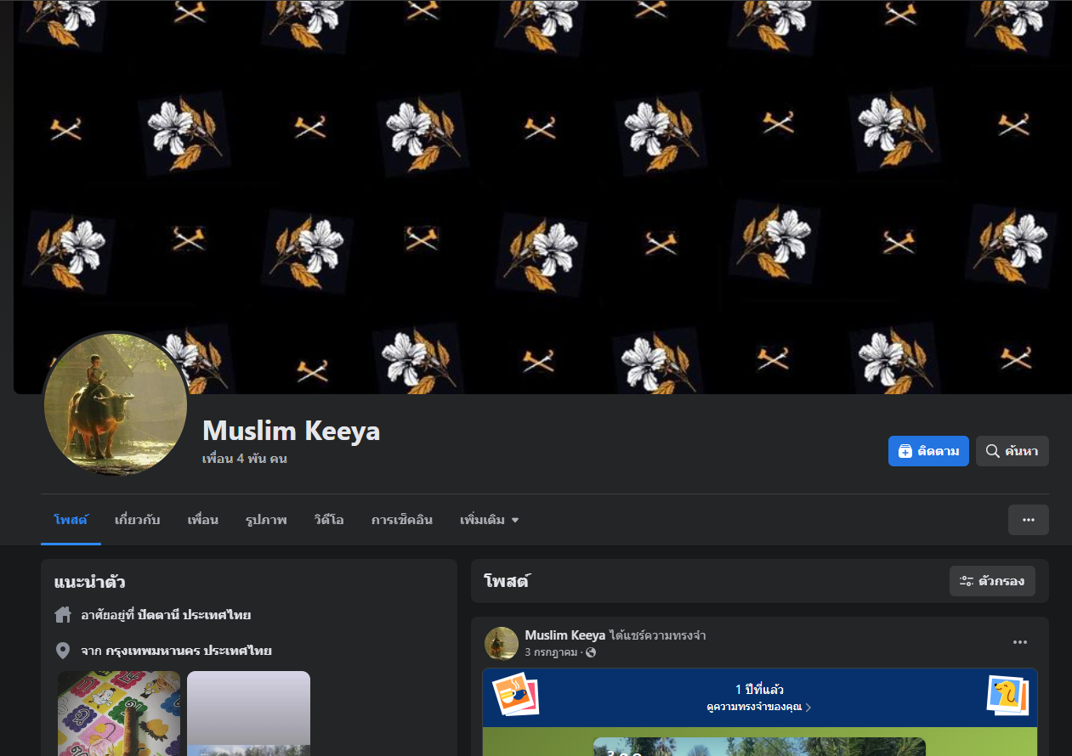Click the home icon beside Pattani
Image resolution: width=1072 pixels, height=756 pixels.
[63, 615]
